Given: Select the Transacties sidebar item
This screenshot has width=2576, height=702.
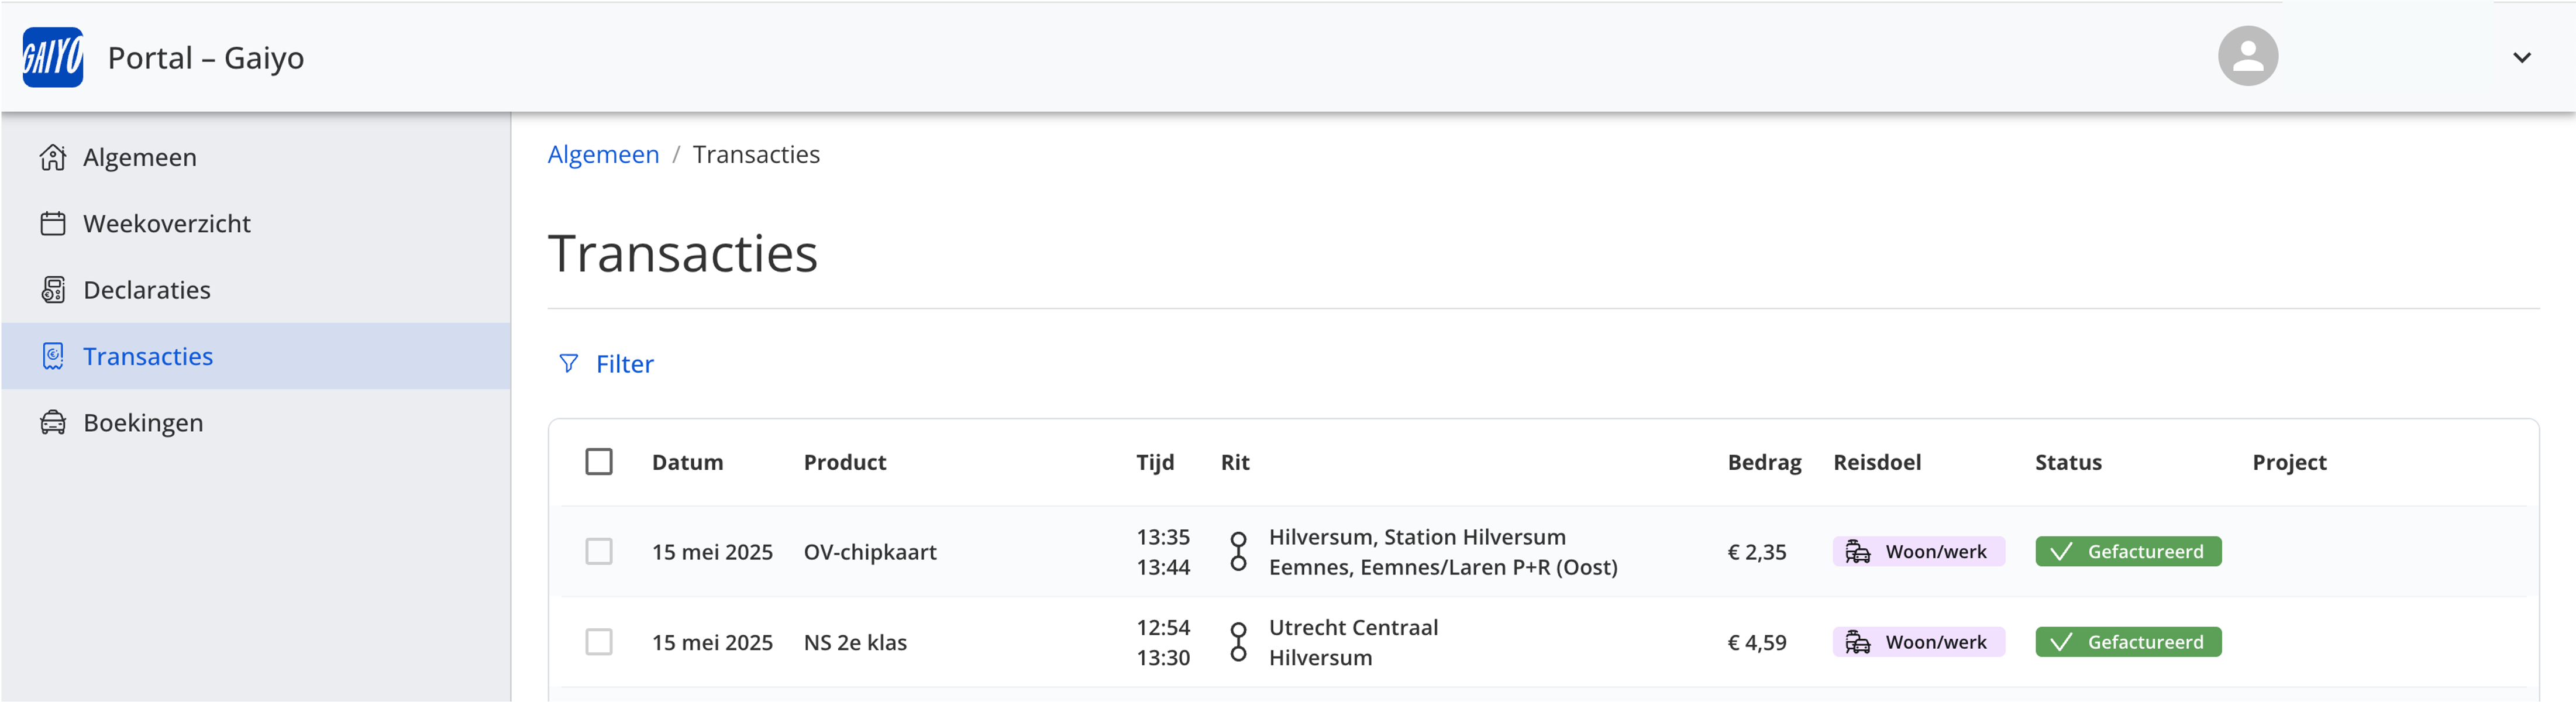Looking at the screenshot, I should pos(256,356).
